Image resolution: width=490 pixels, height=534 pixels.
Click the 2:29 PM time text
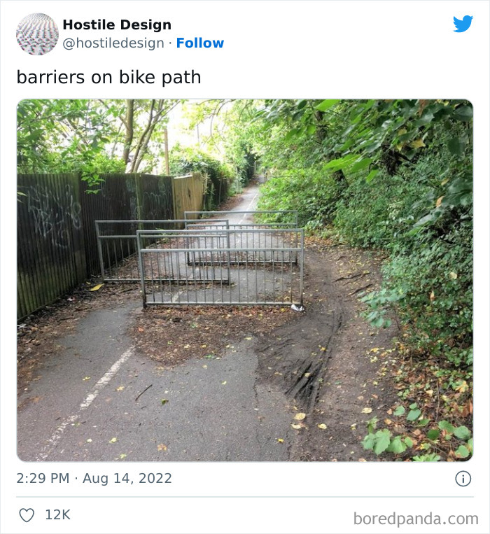tap(43, 478)
